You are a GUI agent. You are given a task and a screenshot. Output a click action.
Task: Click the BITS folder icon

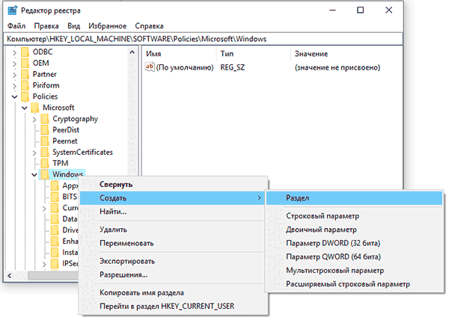[55, 197]
